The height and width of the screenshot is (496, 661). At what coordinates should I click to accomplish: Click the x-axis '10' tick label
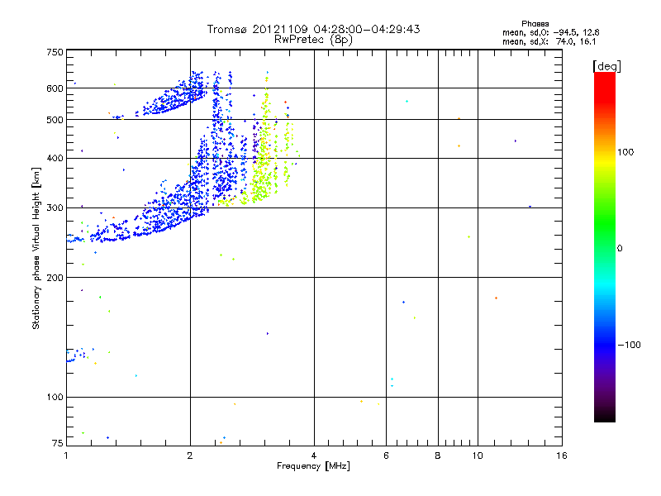click(478, 455)
